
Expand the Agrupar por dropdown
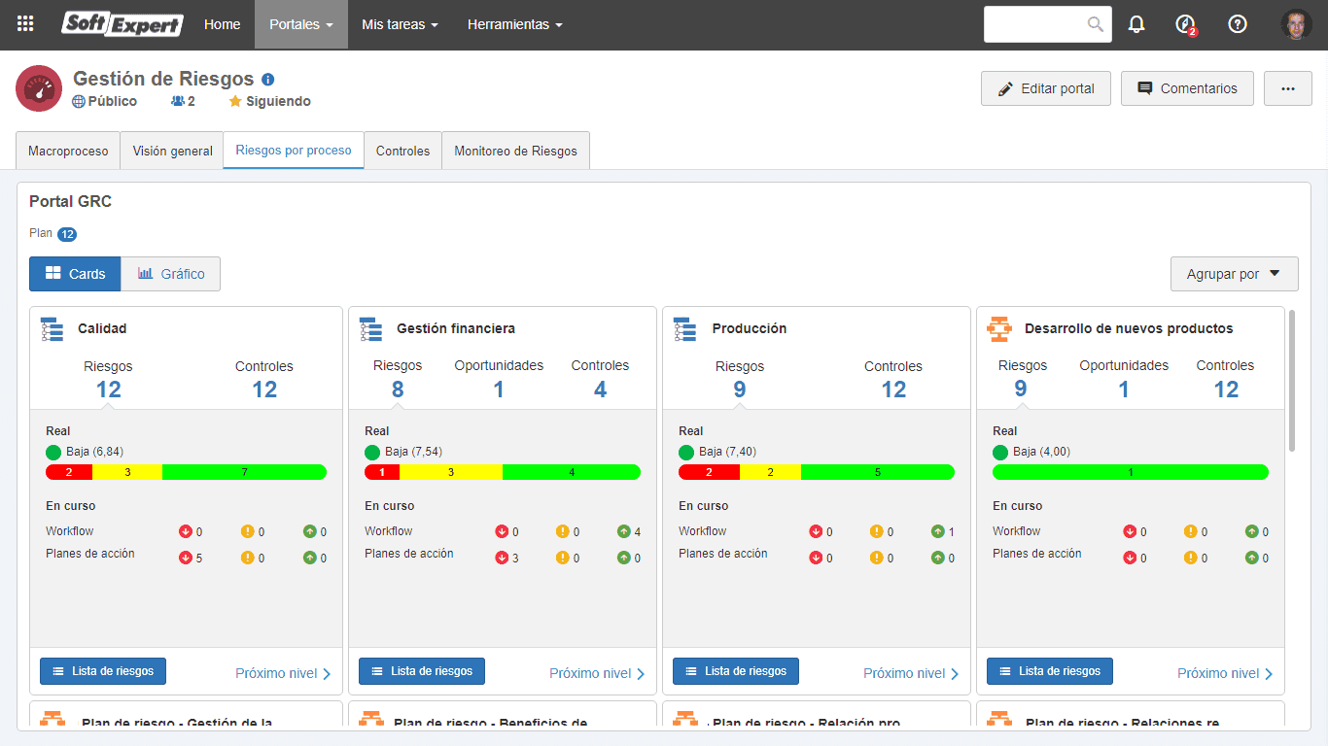[x=1235, y=274]
